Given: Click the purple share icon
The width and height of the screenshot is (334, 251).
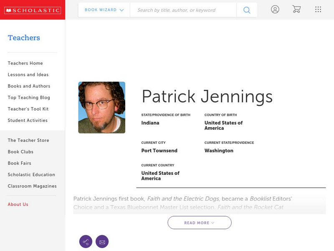Looking at the screenshot, I should pos(86,242).
